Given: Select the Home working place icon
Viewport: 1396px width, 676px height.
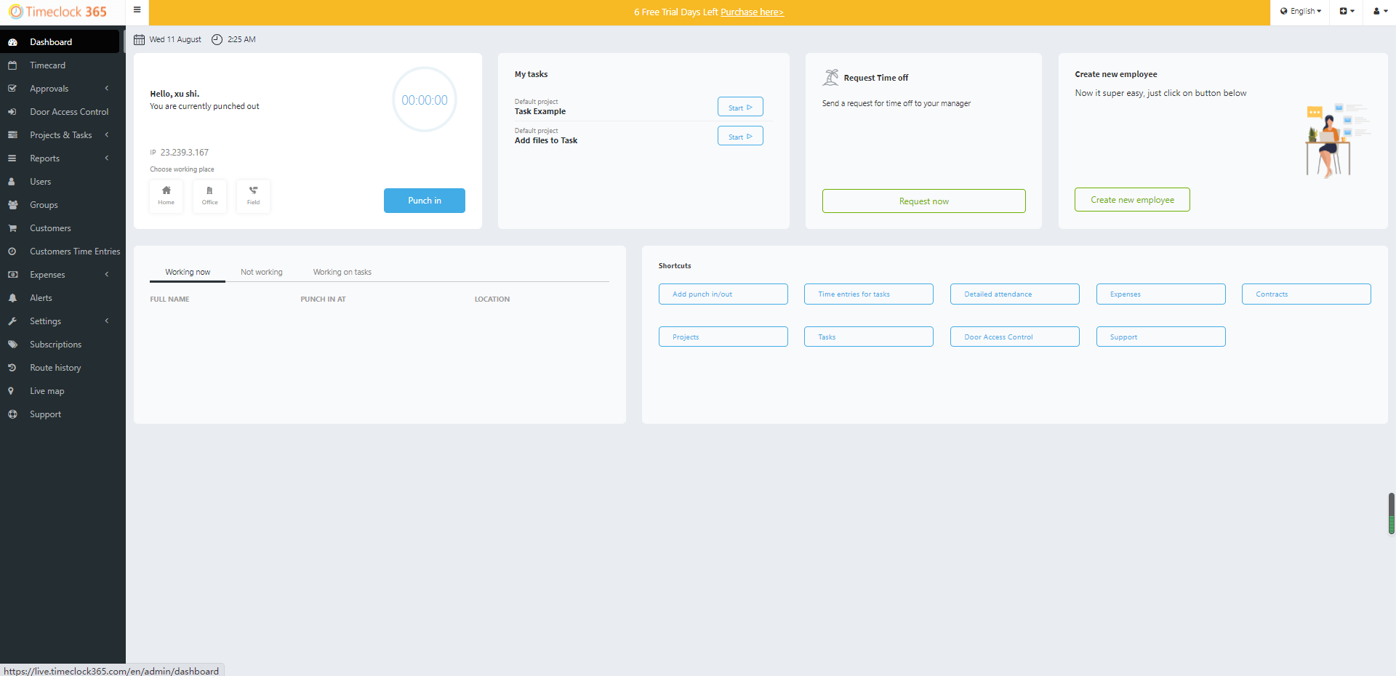Looking at the screenshot, I should [x=167, y=196].
